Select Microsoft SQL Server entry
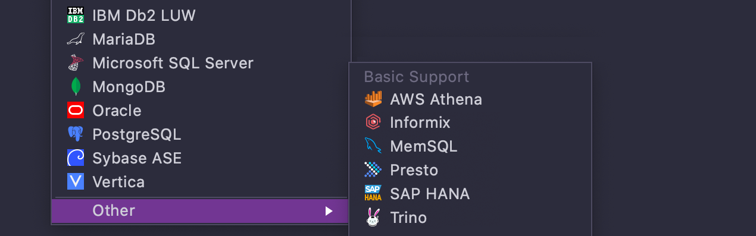The height and width of the screenshot is (236, 756). click(201, 63)
